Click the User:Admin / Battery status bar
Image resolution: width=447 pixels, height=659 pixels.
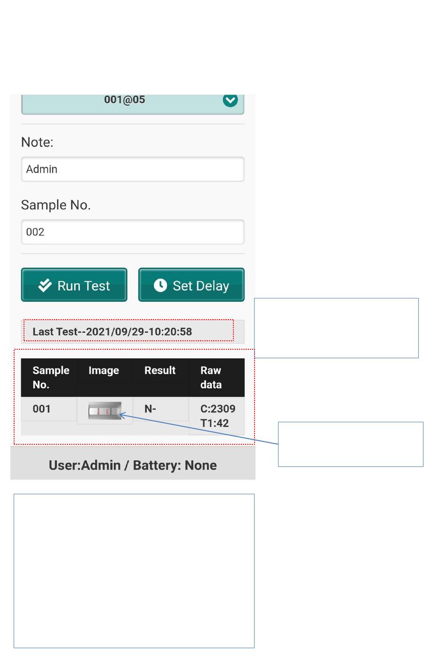point(133,465)
